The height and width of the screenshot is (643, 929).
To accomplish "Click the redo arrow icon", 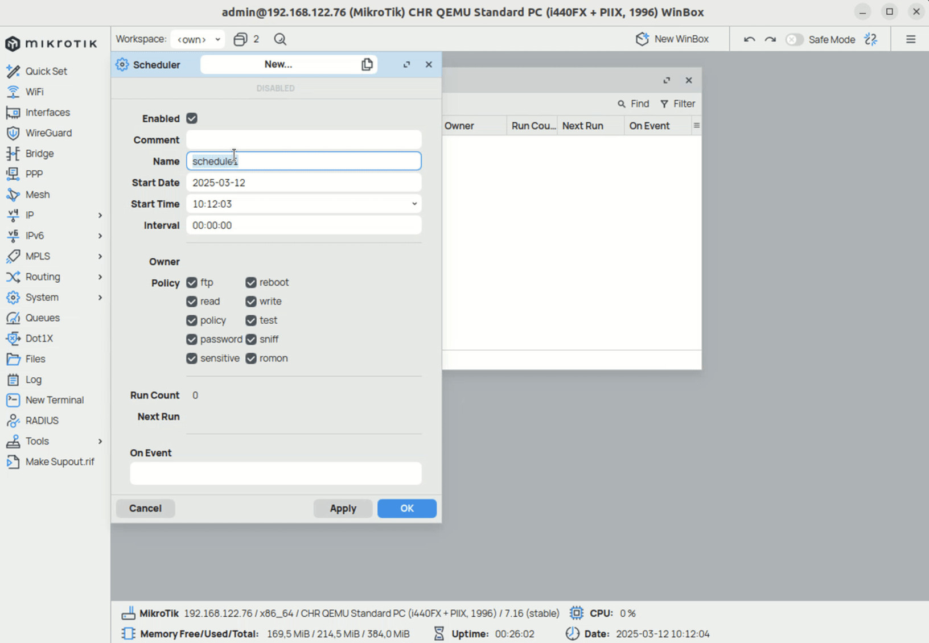I will [770, 39].
